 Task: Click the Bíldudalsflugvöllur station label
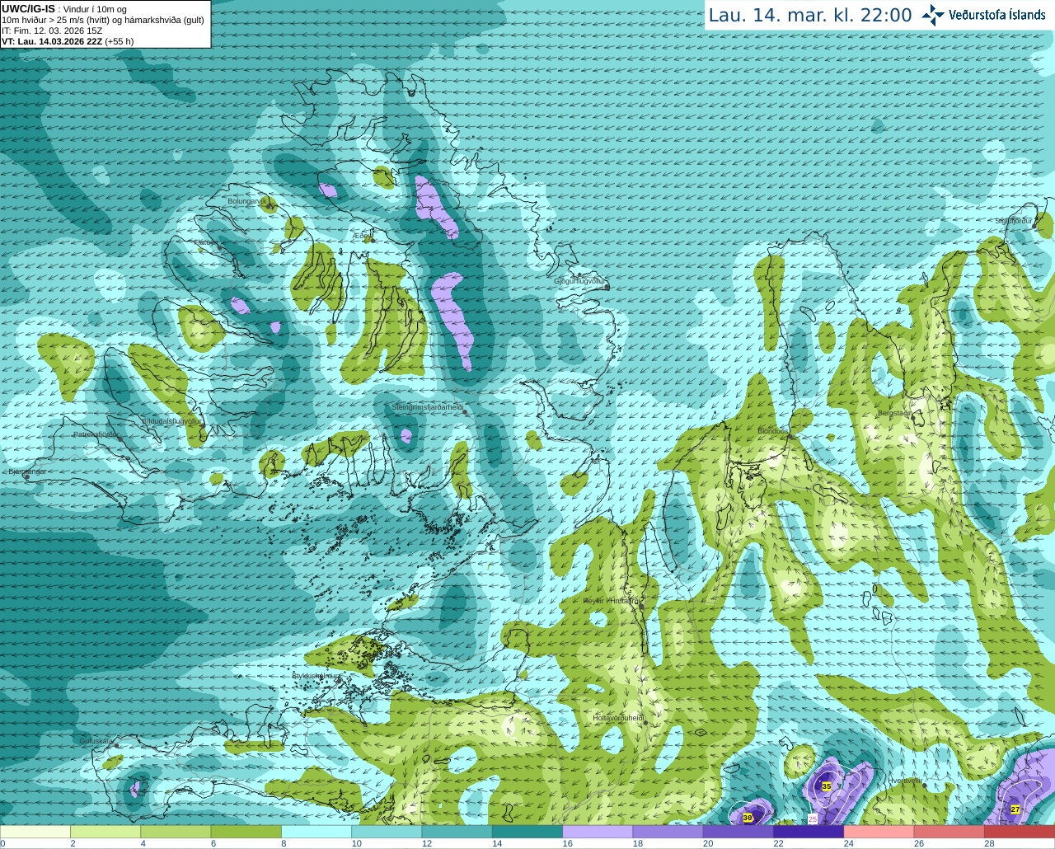171,420
